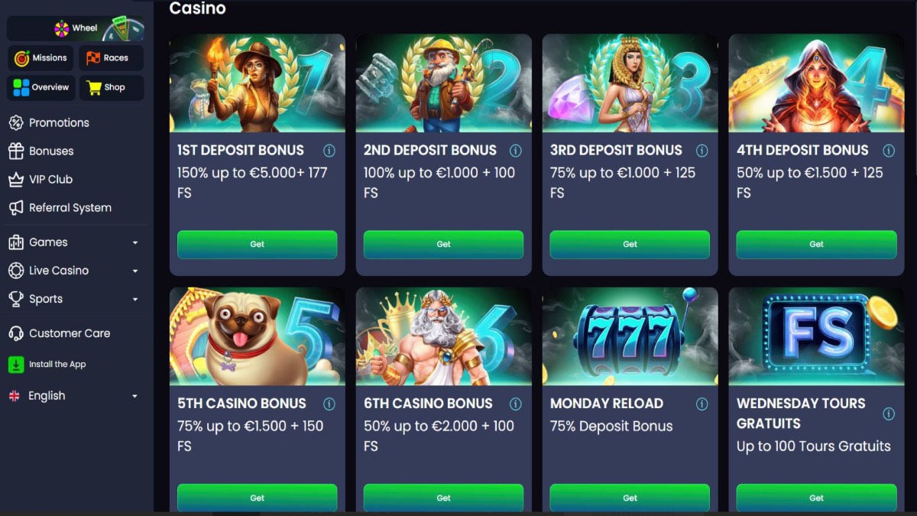Image resolution: width=917 pixels, height=516 pixels.
Task: Show info for 3rd Deposit Bonus
Action: pyautogui.click(x=702, y=151)
